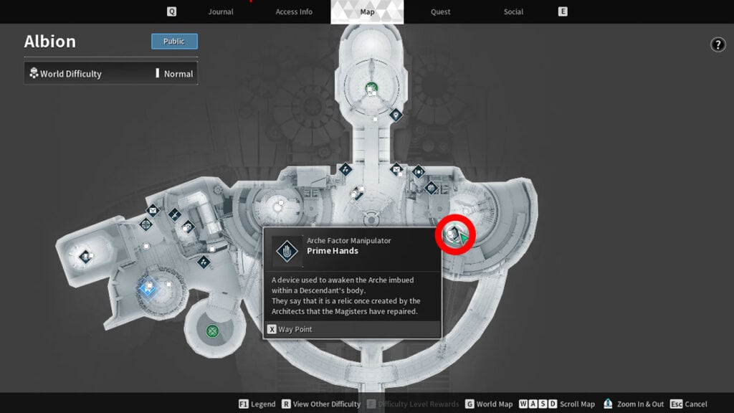Go to the Quest tab
This screenshot has width=734, height=413.
(441, 11)
